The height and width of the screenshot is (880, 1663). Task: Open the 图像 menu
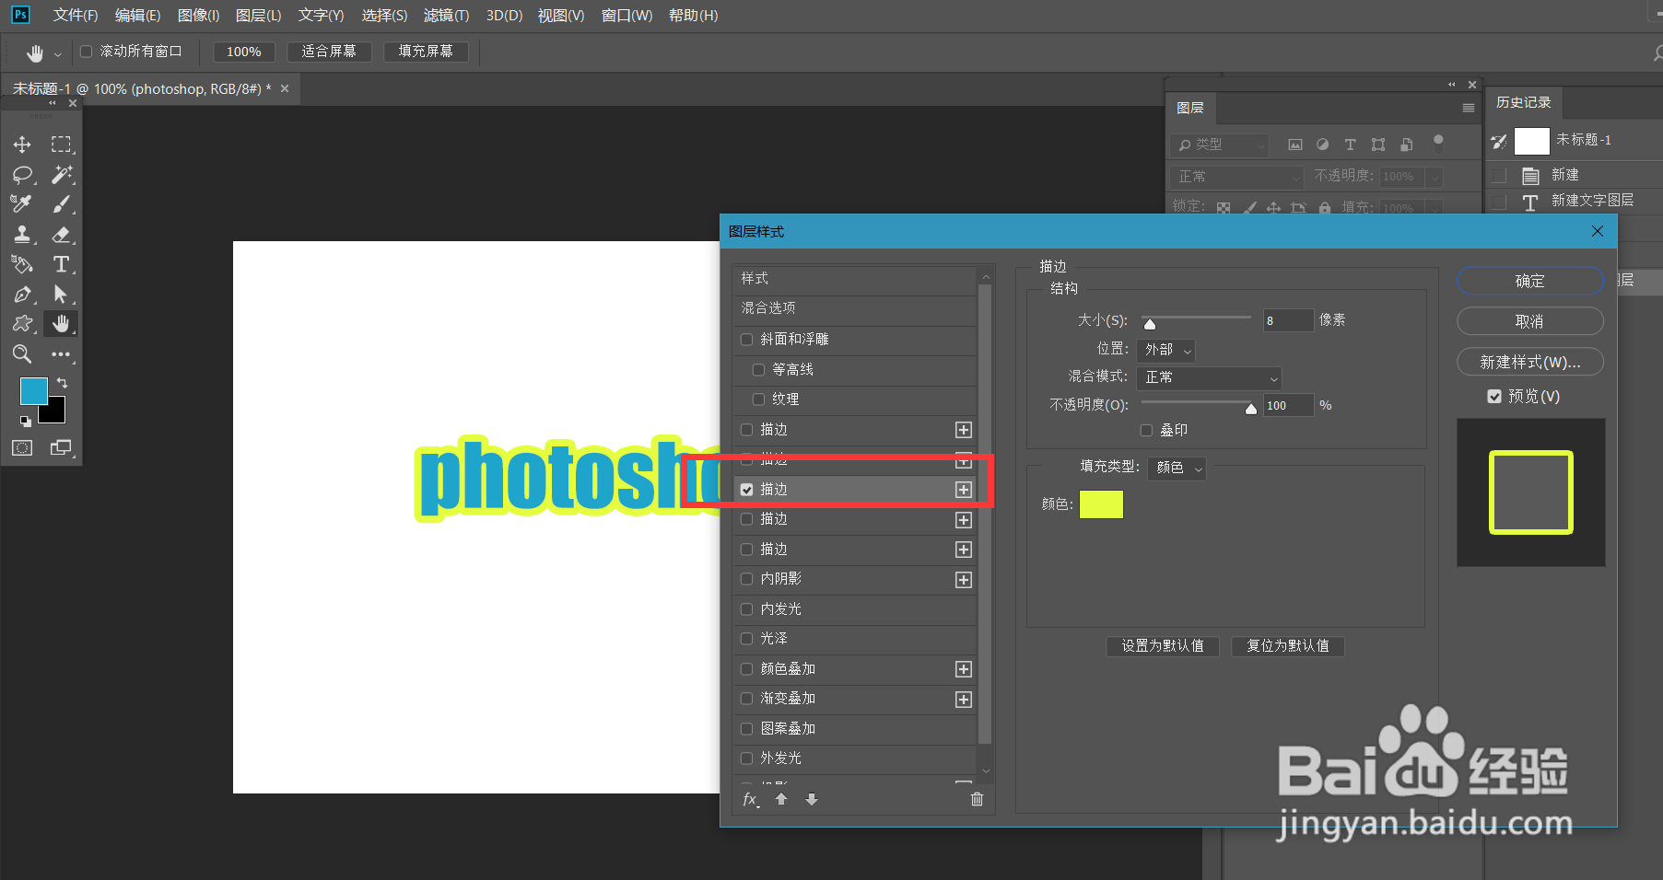pyautogui.click(x=198, y=16)
